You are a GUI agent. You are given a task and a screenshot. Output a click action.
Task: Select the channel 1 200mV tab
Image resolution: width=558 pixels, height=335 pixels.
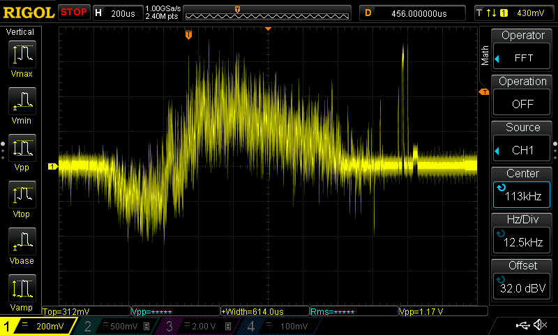point(38,326)
